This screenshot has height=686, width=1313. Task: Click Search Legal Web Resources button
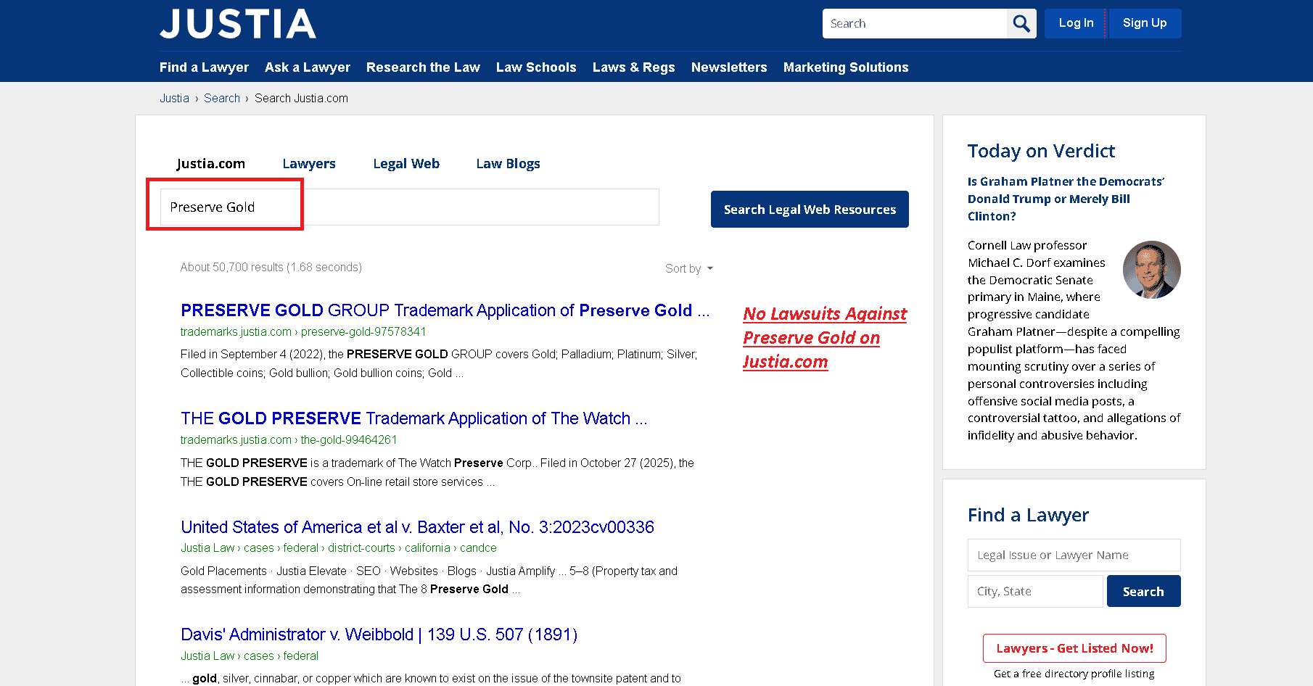point(810,210)
